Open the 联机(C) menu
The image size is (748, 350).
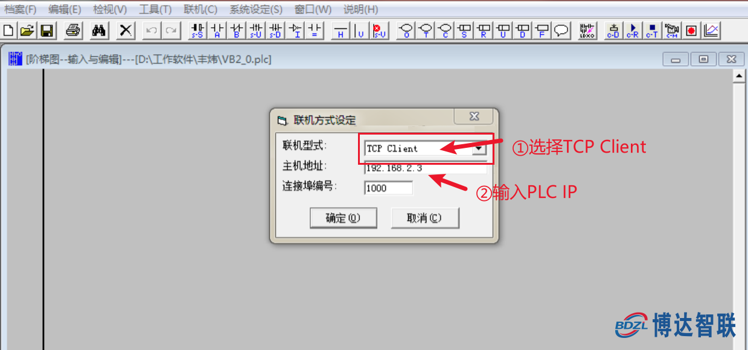coord(199,9)
